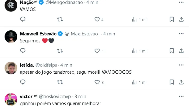Screen dimensions: 189x106
Task: Share letícia's "VAMOOOOOS" tweet
Action: pyautogui.click(x=181, y=82)
